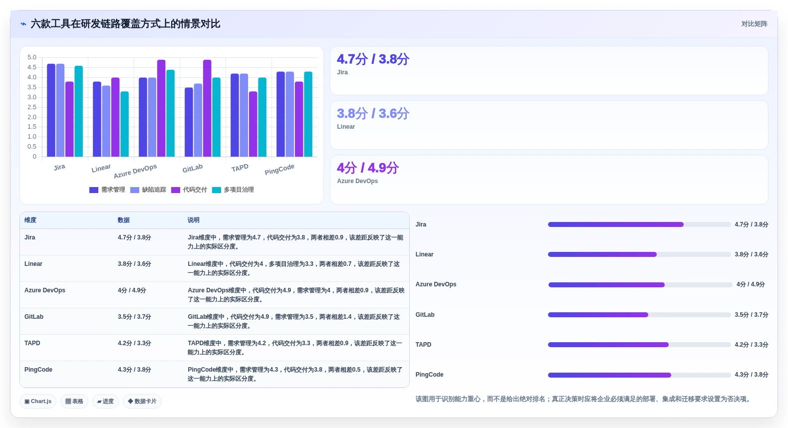
Task: Click the GitLab description mentioning 相差1.4
Action: [x=294, y=321]
